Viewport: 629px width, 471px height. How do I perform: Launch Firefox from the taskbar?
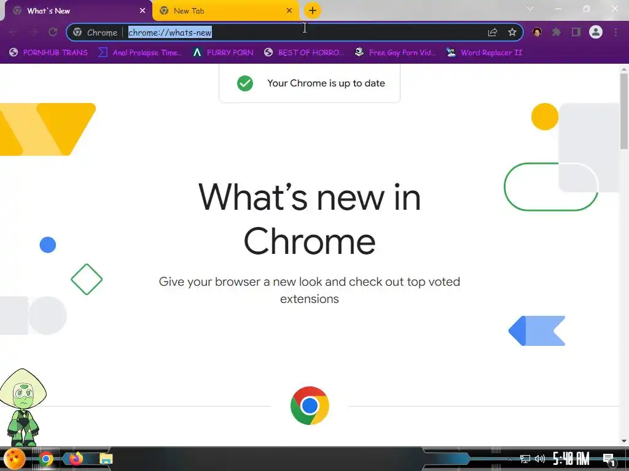76,458
